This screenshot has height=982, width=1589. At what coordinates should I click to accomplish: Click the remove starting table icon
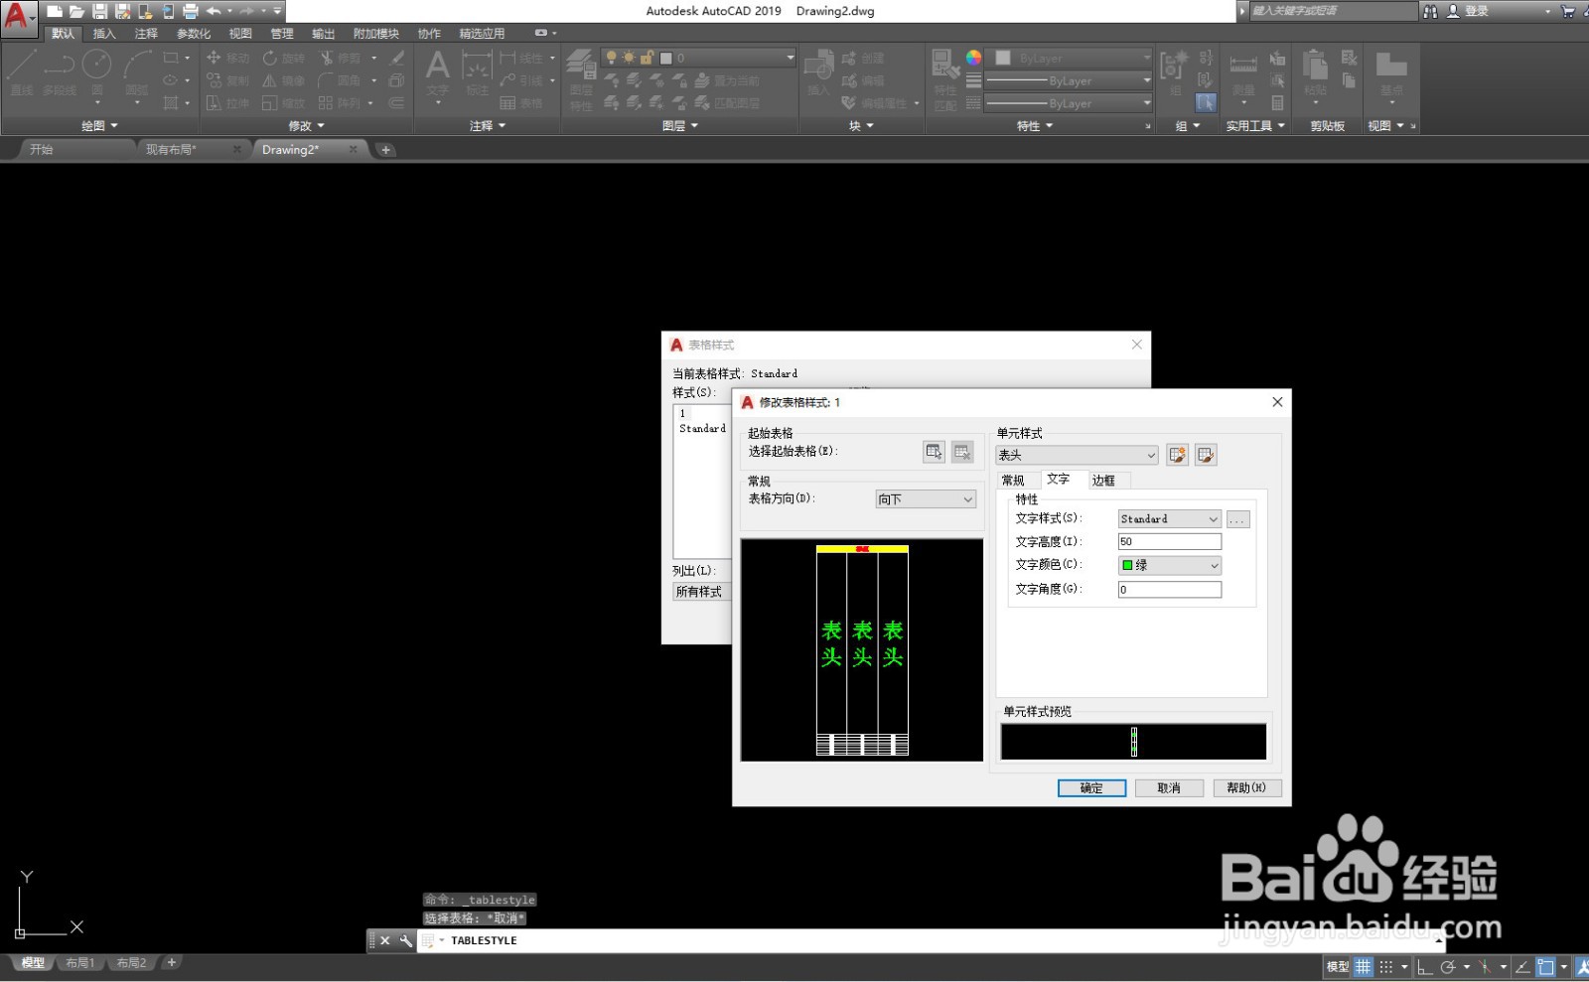pyautogui.click(x=962, y=452)
